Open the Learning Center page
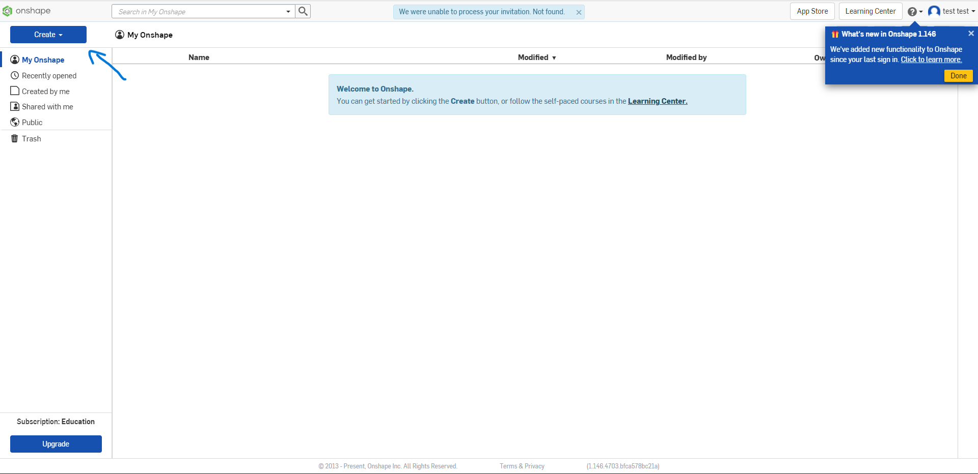Screen dimensions: 978x474 [x=870, y=11]
